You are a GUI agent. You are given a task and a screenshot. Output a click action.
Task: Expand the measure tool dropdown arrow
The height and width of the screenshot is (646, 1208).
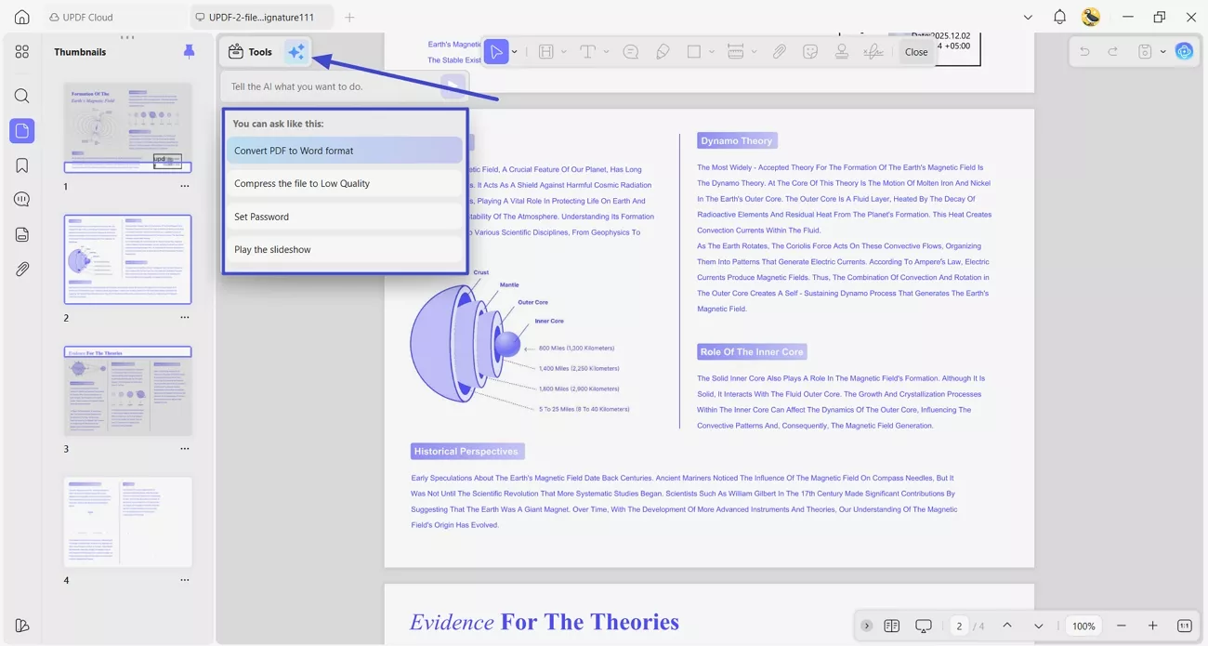tap(754, 52)
